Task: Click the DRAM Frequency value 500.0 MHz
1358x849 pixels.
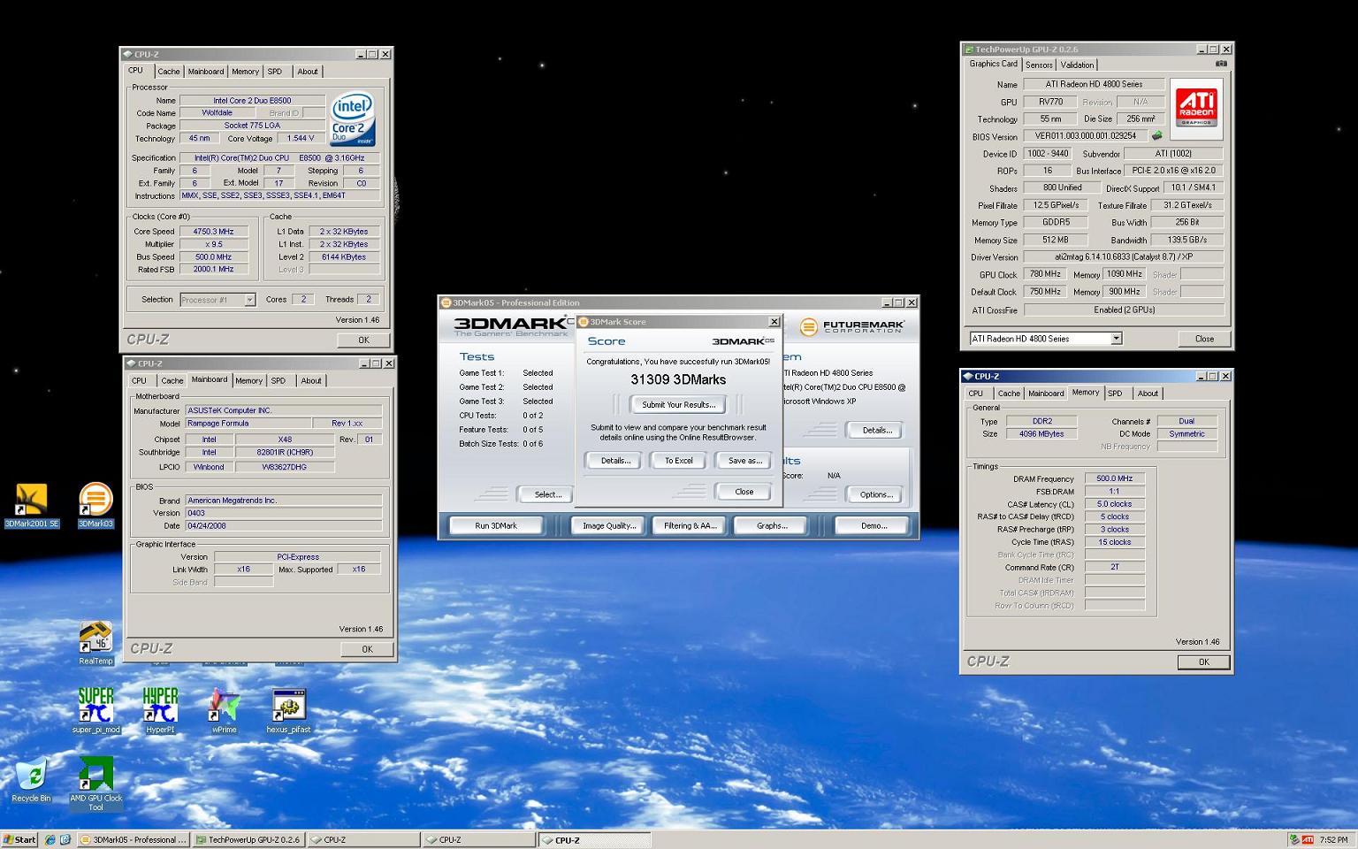Action: tap(1114, 478)
